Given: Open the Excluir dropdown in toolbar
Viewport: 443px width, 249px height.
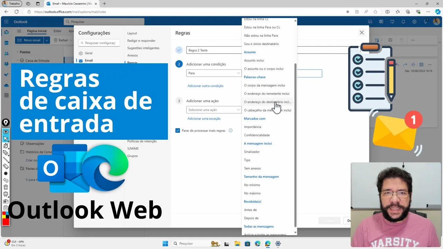Looking at the screenshot, I should (71, 40).
